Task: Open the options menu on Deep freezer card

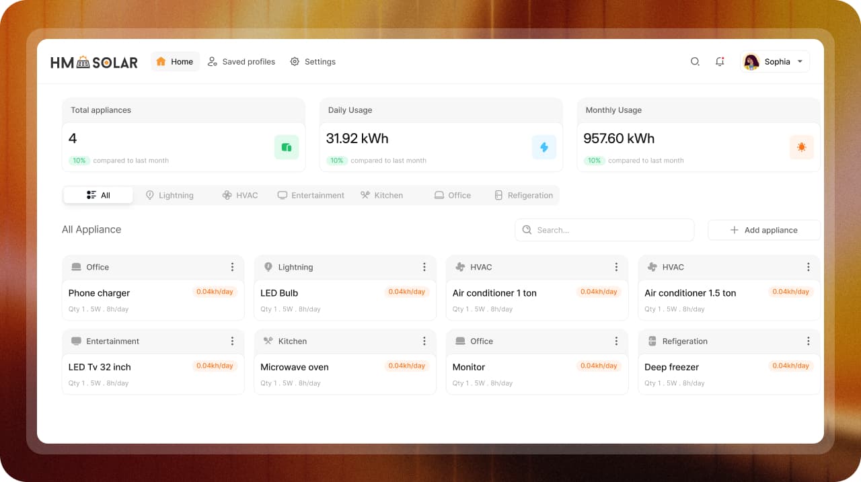Action: (809, 341)
